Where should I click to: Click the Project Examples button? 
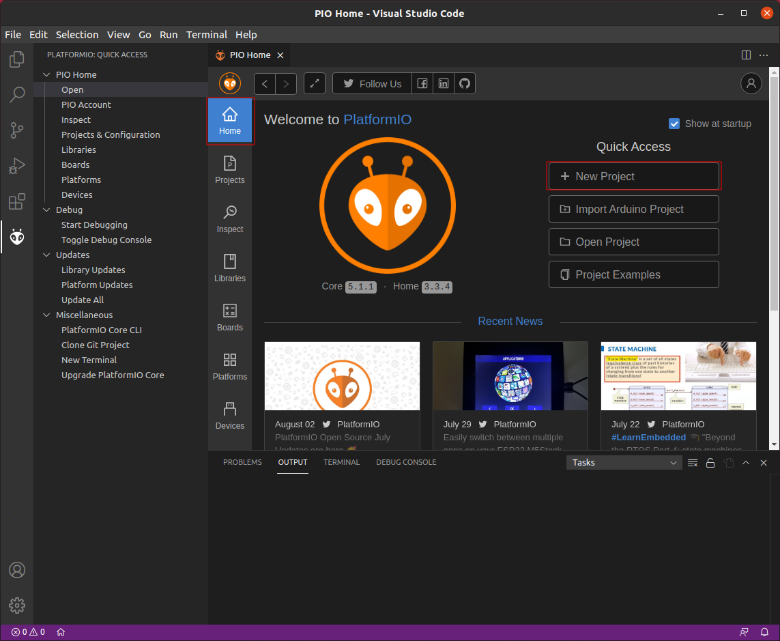point(634,274)
